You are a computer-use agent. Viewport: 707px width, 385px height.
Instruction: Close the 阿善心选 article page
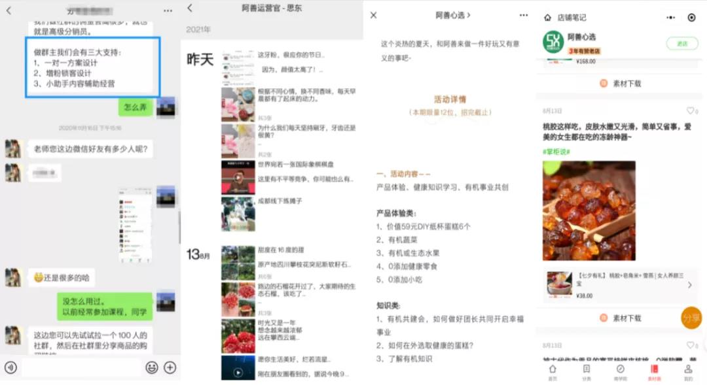[374, 15]
